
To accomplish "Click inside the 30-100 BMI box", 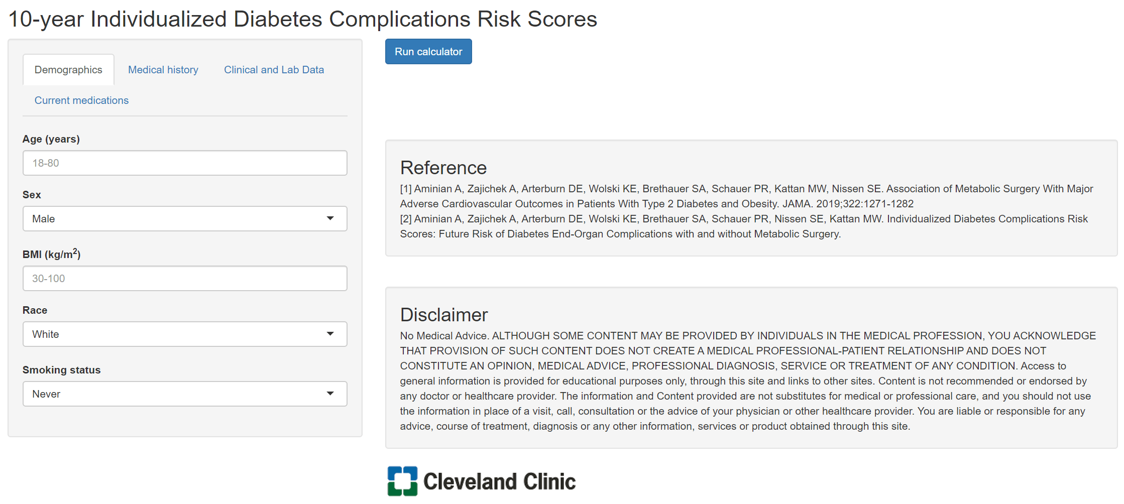I will 185,278.
